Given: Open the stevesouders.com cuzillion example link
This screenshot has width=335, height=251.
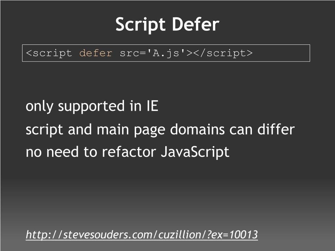Looking at the screenshot, I should pyautogui.click(x=142, y=235).
